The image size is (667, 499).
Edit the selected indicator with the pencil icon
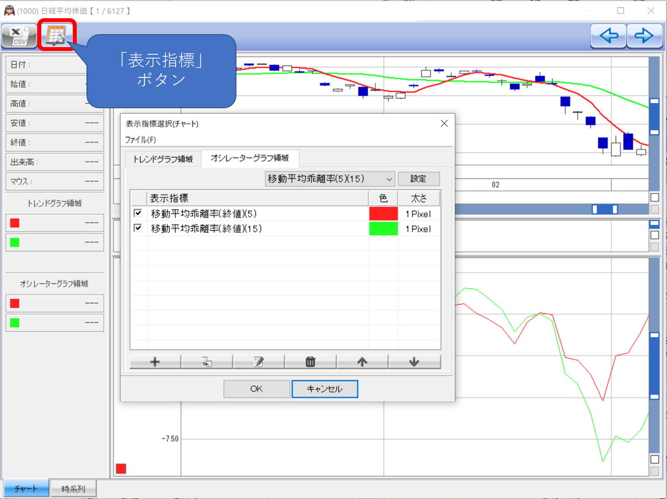(x=258, y=362)
